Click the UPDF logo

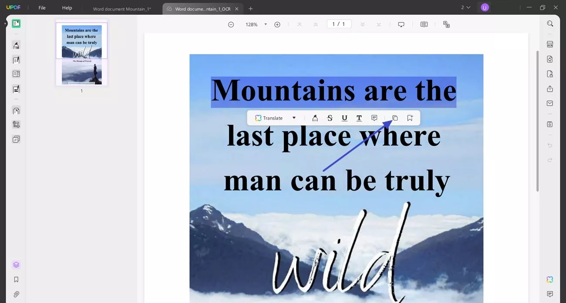coord(13,8)
